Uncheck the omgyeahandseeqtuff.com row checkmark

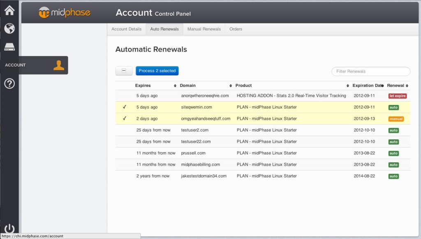(x=125, y=119)
